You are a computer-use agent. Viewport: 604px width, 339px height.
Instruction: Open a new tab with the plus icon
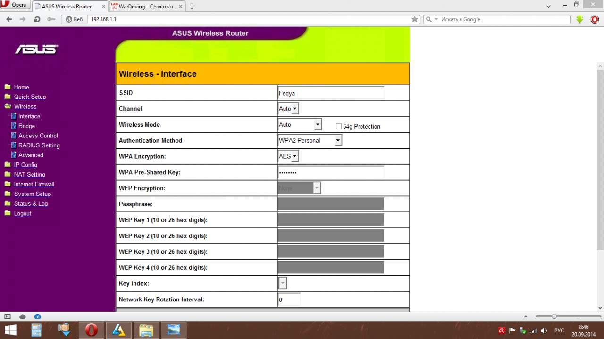[192, 7]
